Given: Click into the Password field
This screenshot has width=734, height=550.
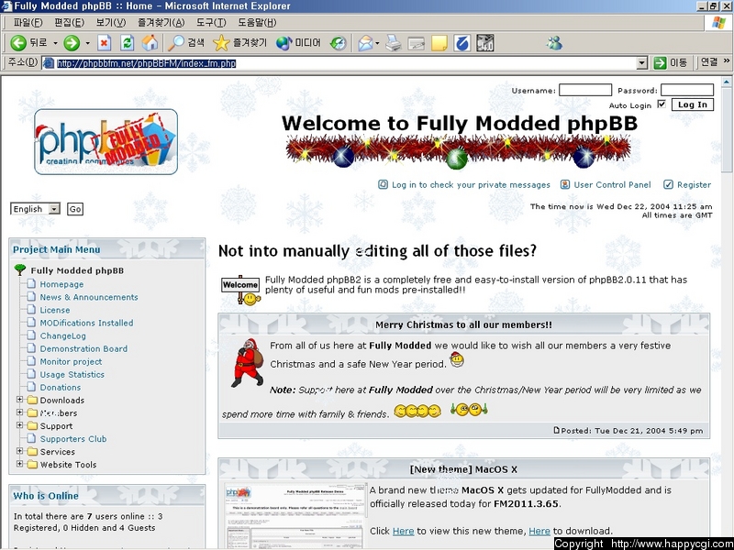Looking at the screenshot, I should [x=686, y=90].
